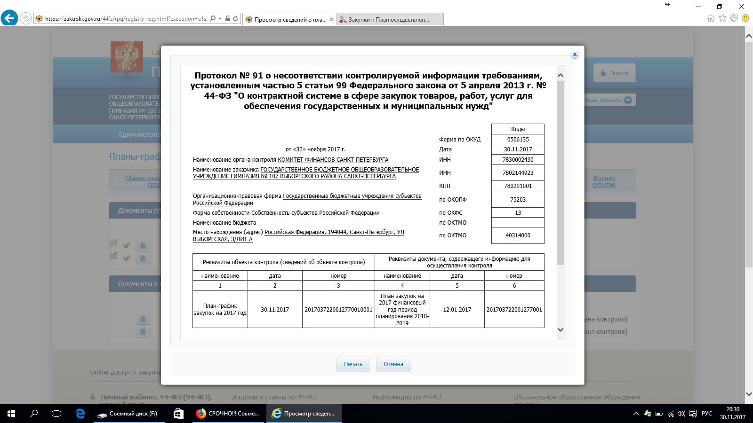Screen dimensions: 753x423
Task: Open the browser Tools gear icon
Action: pos(734,18)
